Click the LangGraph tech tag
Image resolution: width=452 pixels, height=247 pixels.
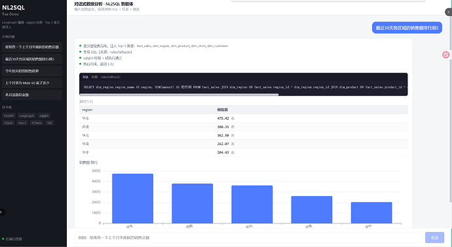[x=26, y=116]
